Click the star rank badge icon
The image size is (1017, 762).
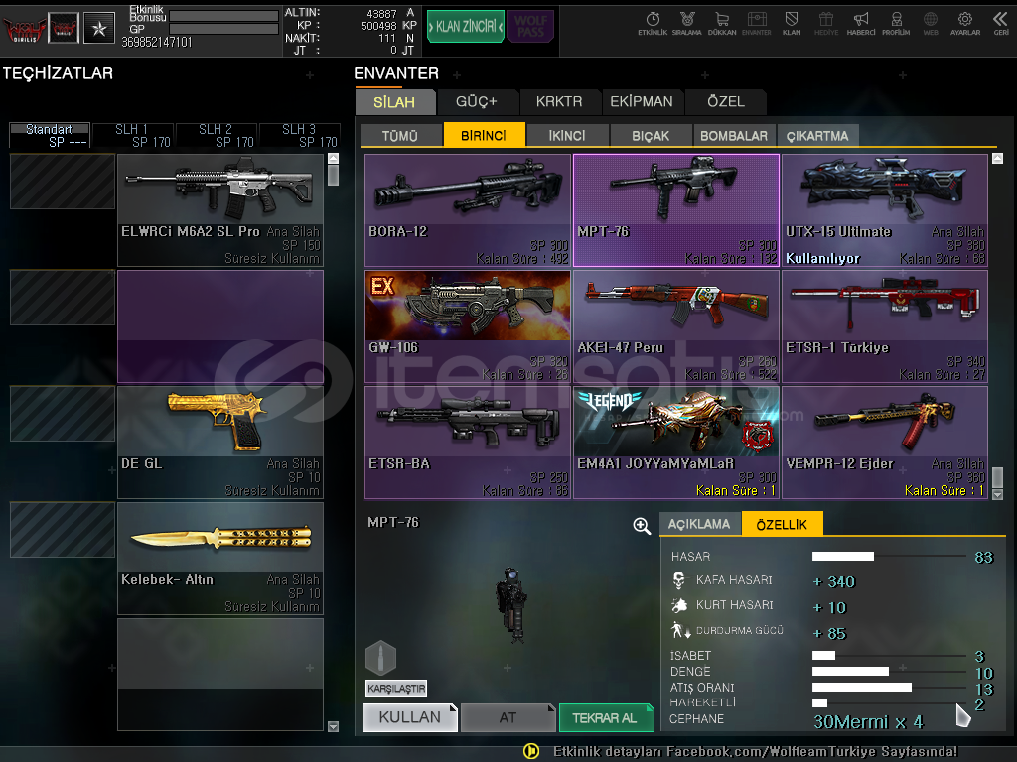99,28
